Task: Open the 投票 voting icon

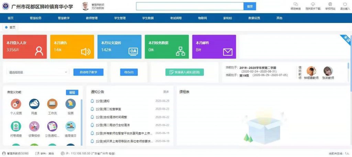Action: click(70, 104)
